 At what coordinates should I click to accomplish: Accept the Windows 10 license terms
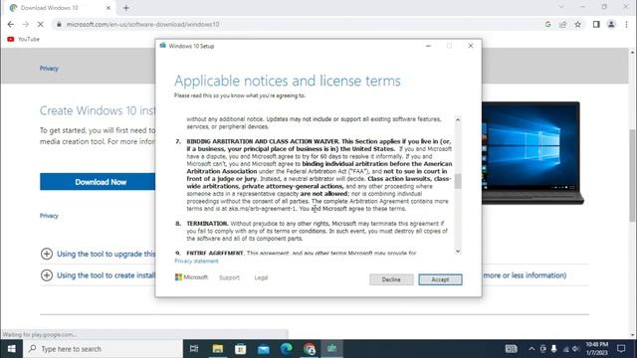coord(440,279)
